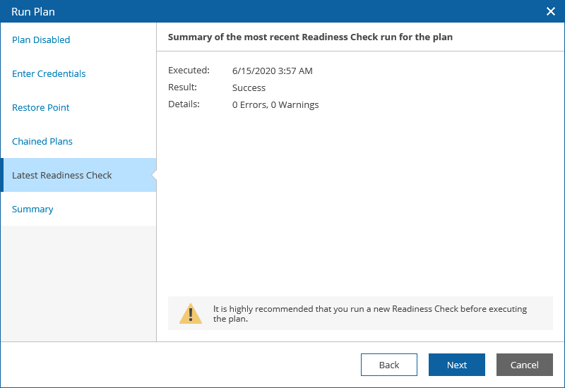565x388 pixels.
Task: Click the executed date 6/15/2020 3:57 AM
Action: pyautogui.click(x=272, y=71)
